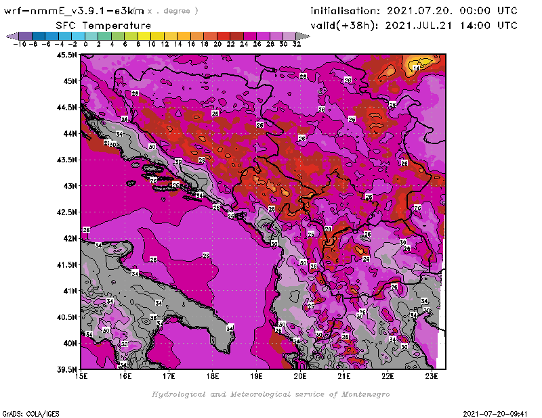
Task: Click the "44N" latitude label
Action: (70, 133)
